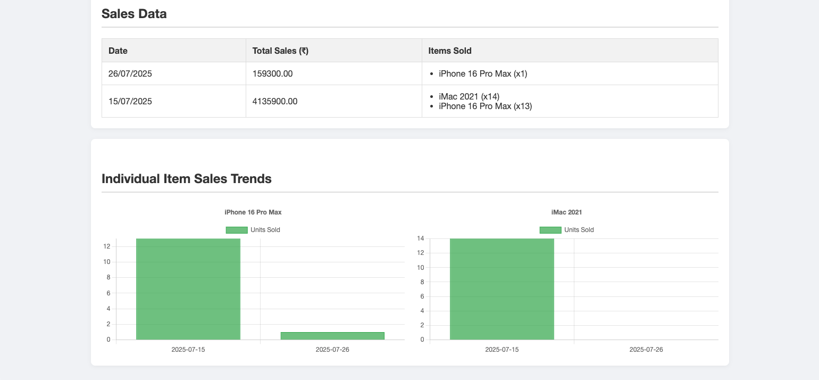Click the iPhone 16 Pro Max (x1) item
The height and width of the screenshot is (380, 819).
[x=483, y=74]
